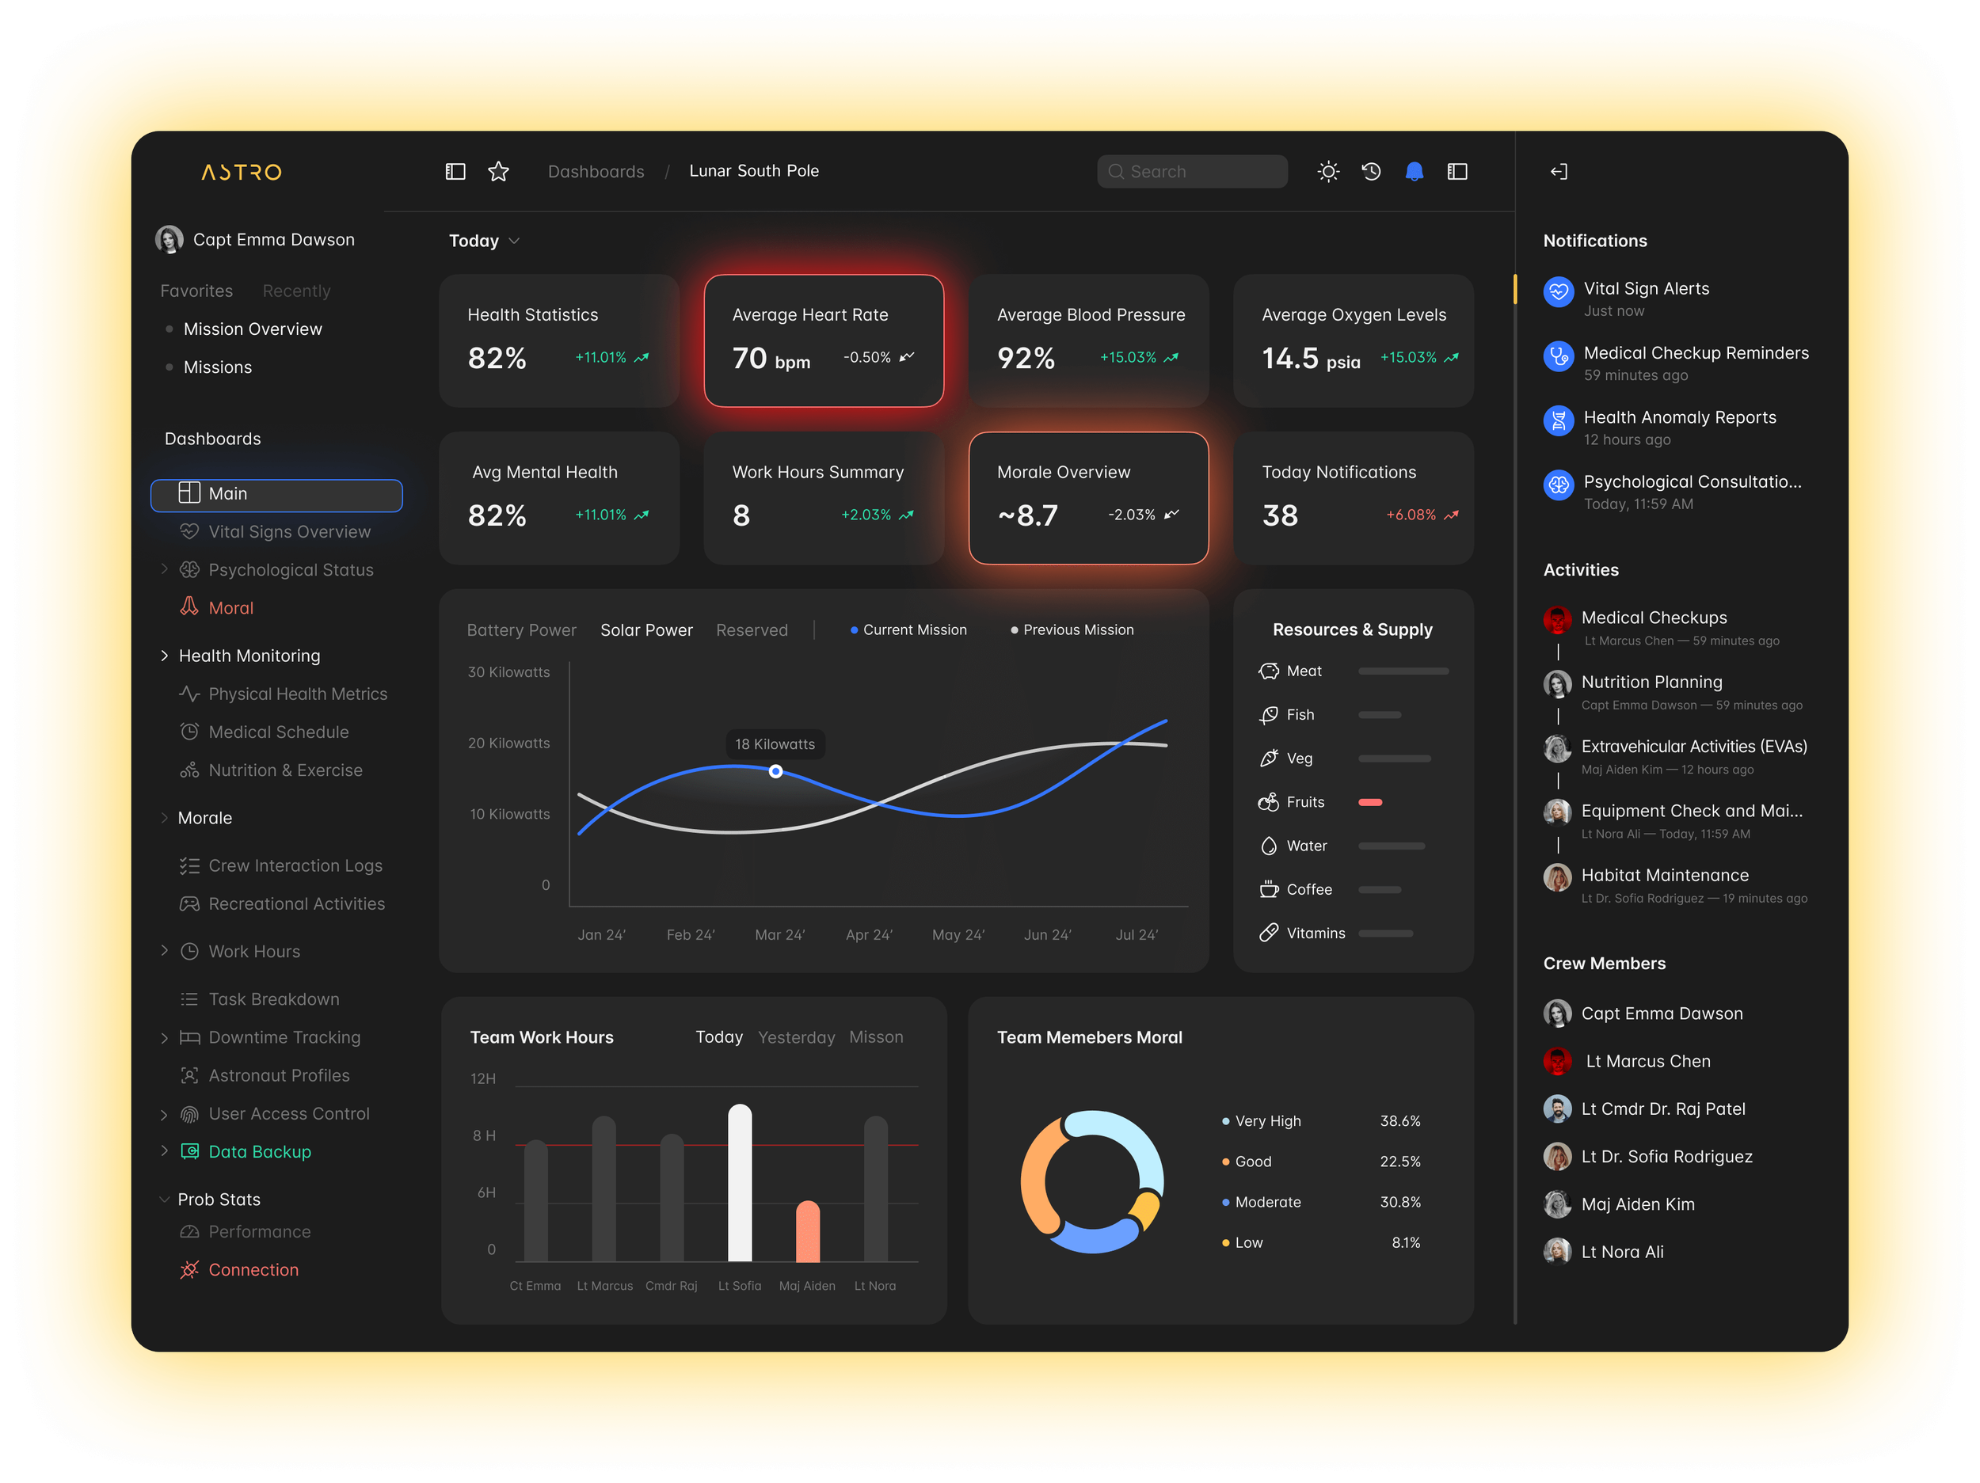Viewport: 1980px width, 1483px height.
Task: Click the Moral icon in the sidebar
Action: (x=188, y=607)
